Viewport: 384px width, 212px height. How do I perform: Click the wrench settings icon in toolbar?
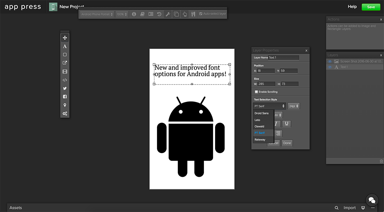[168, 14]
